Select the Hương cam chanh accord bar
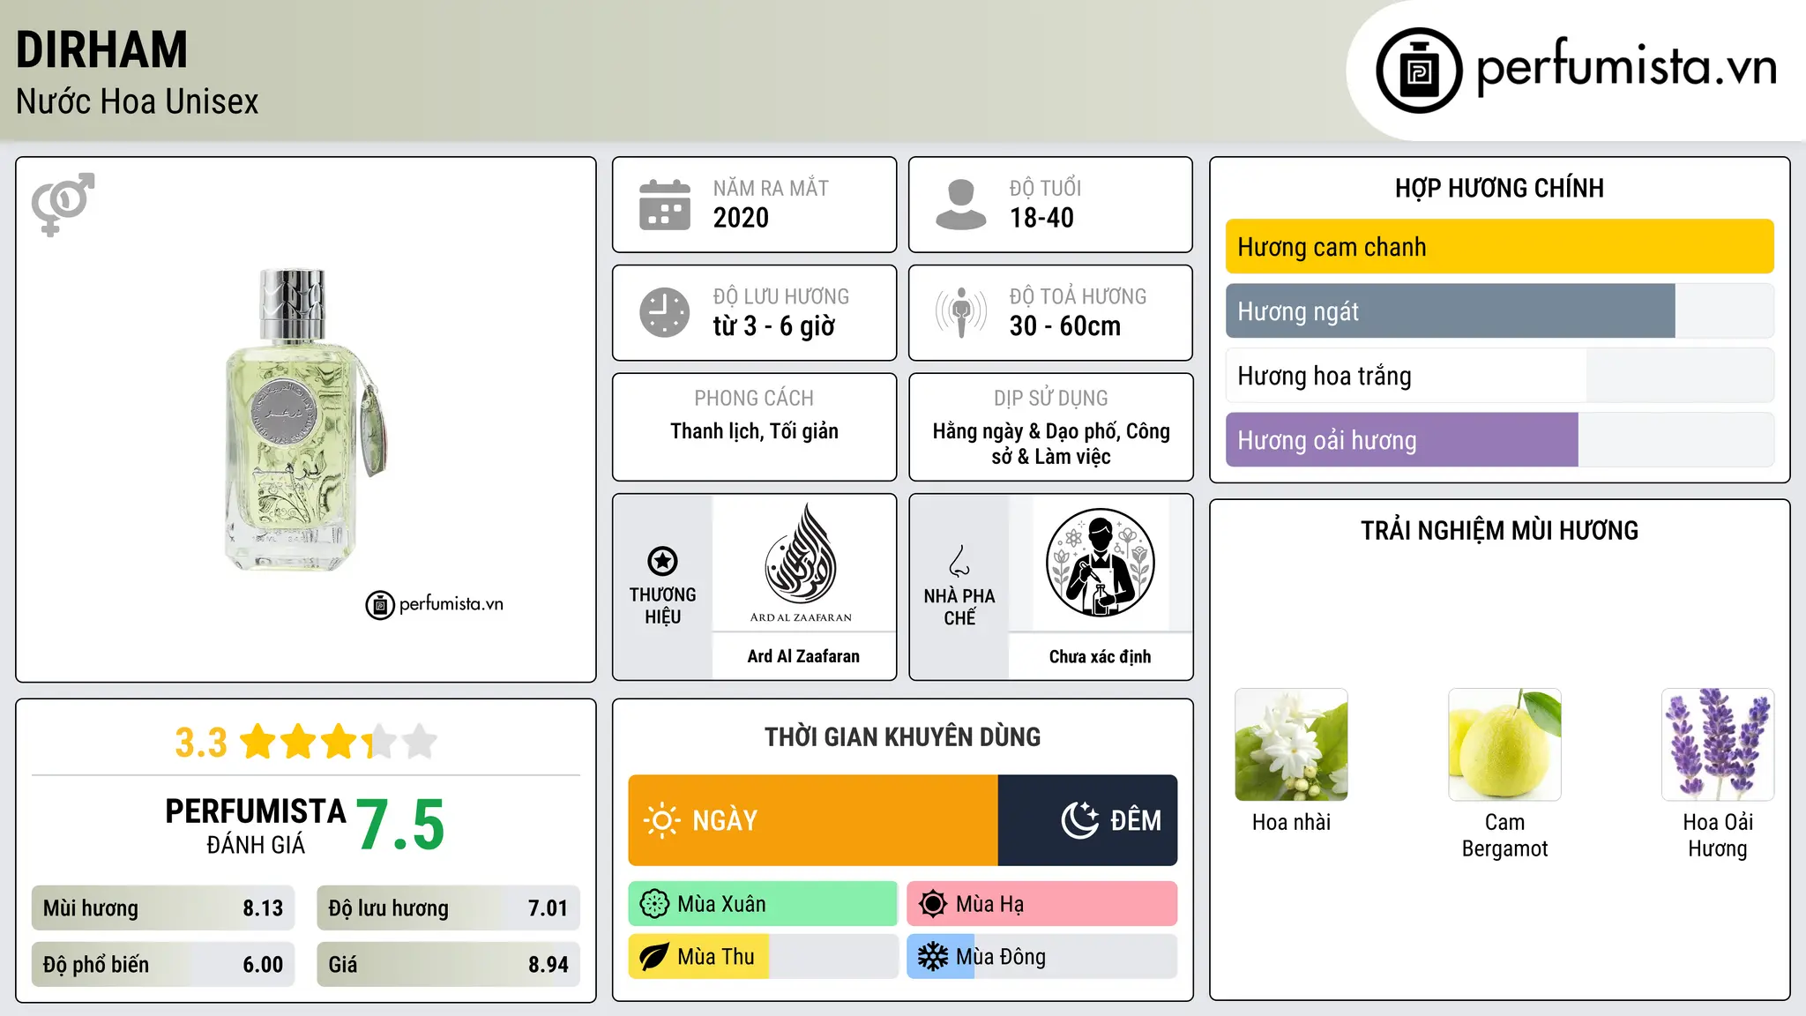This screenshot has height=1016, width=1806. [x=1500, y=247]
